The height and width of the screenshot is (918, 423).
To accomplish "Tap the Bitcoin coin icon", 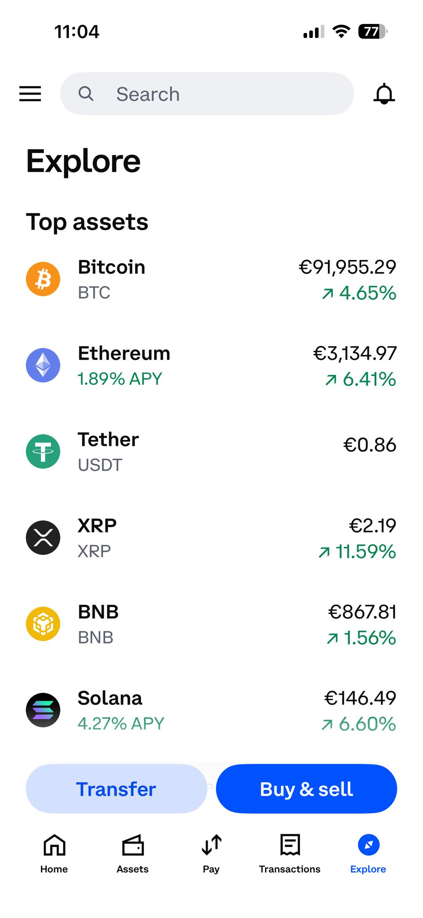I will click(x=43, y=279).
